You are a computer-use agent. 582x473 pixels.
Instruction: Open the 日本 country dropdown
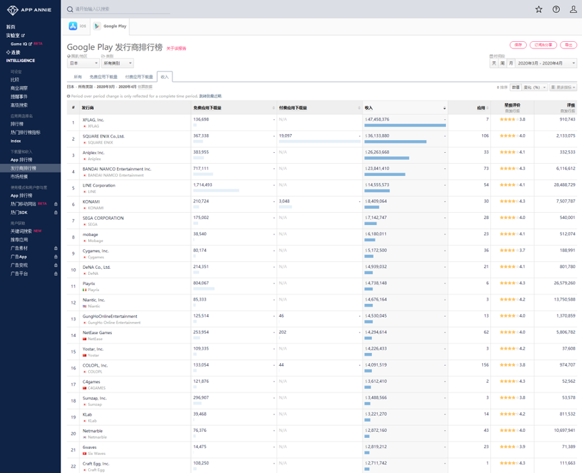coord(83,63)
